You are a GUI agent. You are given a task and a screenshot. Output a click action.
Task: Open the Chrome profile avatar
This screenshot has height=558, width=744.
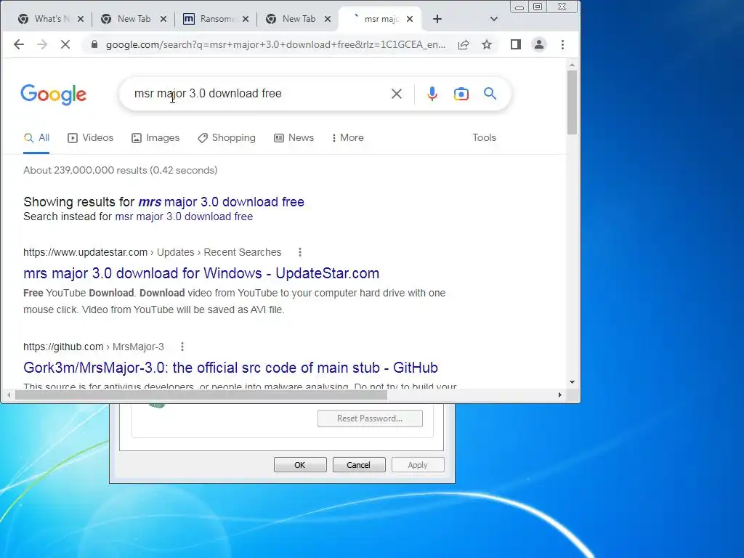coord(539,44)
